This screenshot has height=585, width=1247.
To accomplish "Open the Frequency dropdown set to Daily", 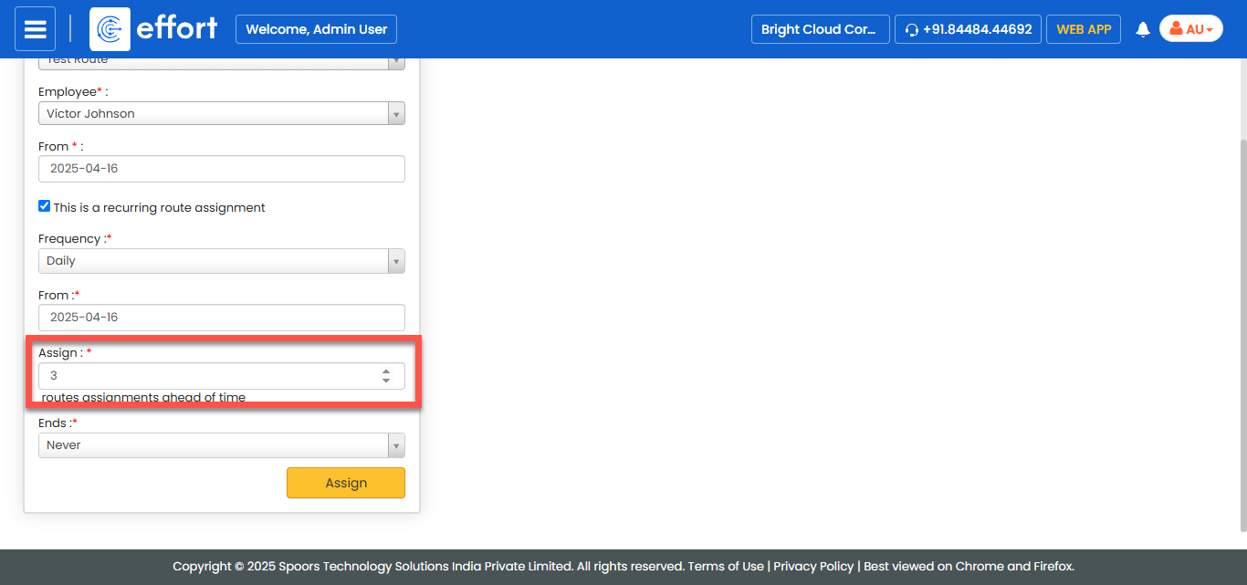I will [221, 261].
